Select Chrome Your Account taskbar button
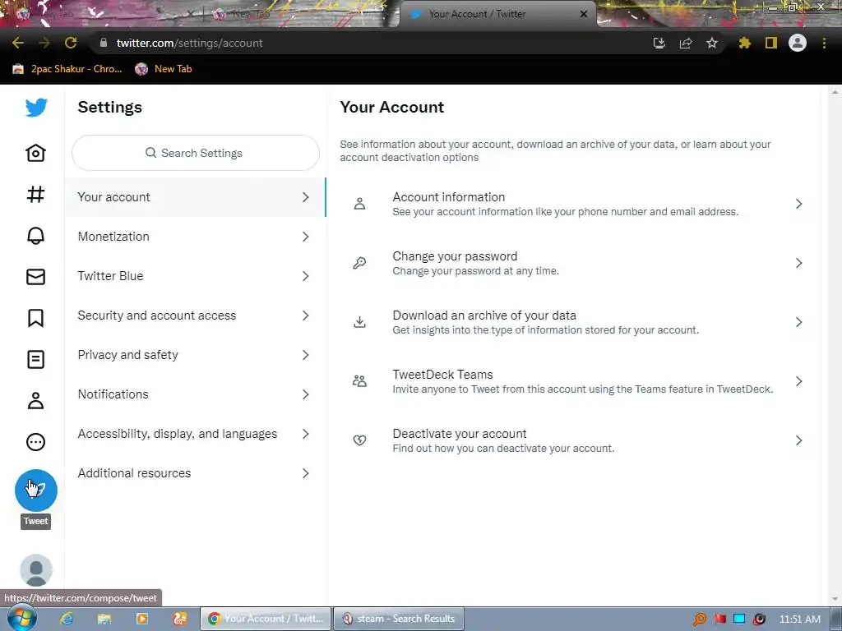Screen dimensions: 842x631 pyautogui.click(x=266, y=619)
